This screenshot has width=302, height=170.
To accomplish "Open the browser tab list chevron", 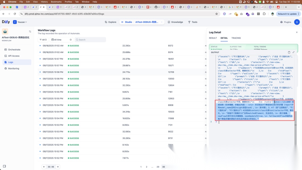I will (299, 7).
